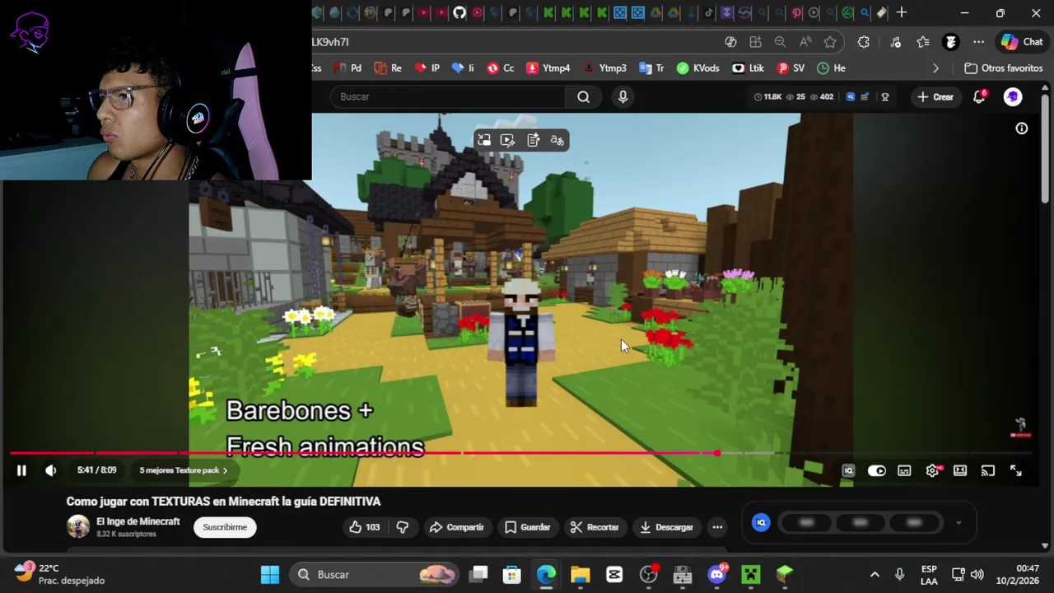1054x593 pixels.
Task: Switch to theater mode
Action: point(960,471)
